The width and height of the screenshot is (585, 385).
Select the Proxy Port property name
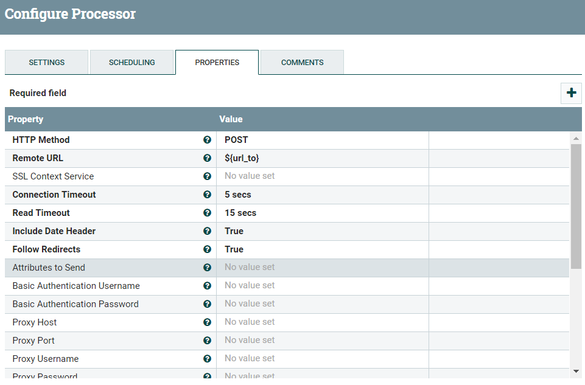(33, 341)
